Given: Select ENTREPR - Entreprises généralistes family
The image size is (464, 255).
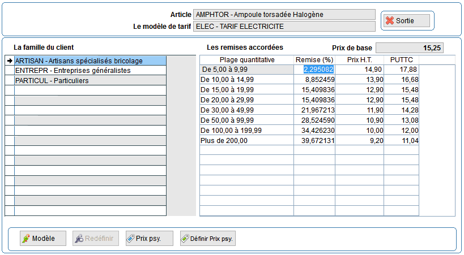Looking at the screenshot, I should 73,71.
